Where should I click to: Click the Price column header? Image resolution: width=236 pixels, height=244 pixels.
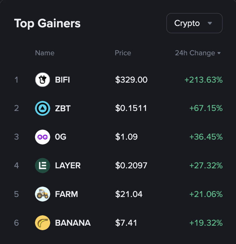pos(123,53)
